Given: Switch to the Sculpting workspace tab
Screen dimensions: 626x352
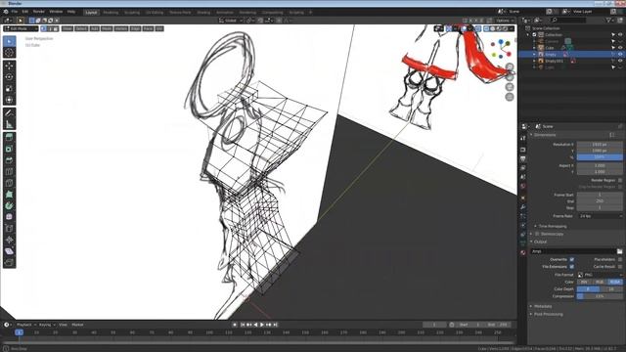Looking at the screenshot, I should tap(132, 13).
